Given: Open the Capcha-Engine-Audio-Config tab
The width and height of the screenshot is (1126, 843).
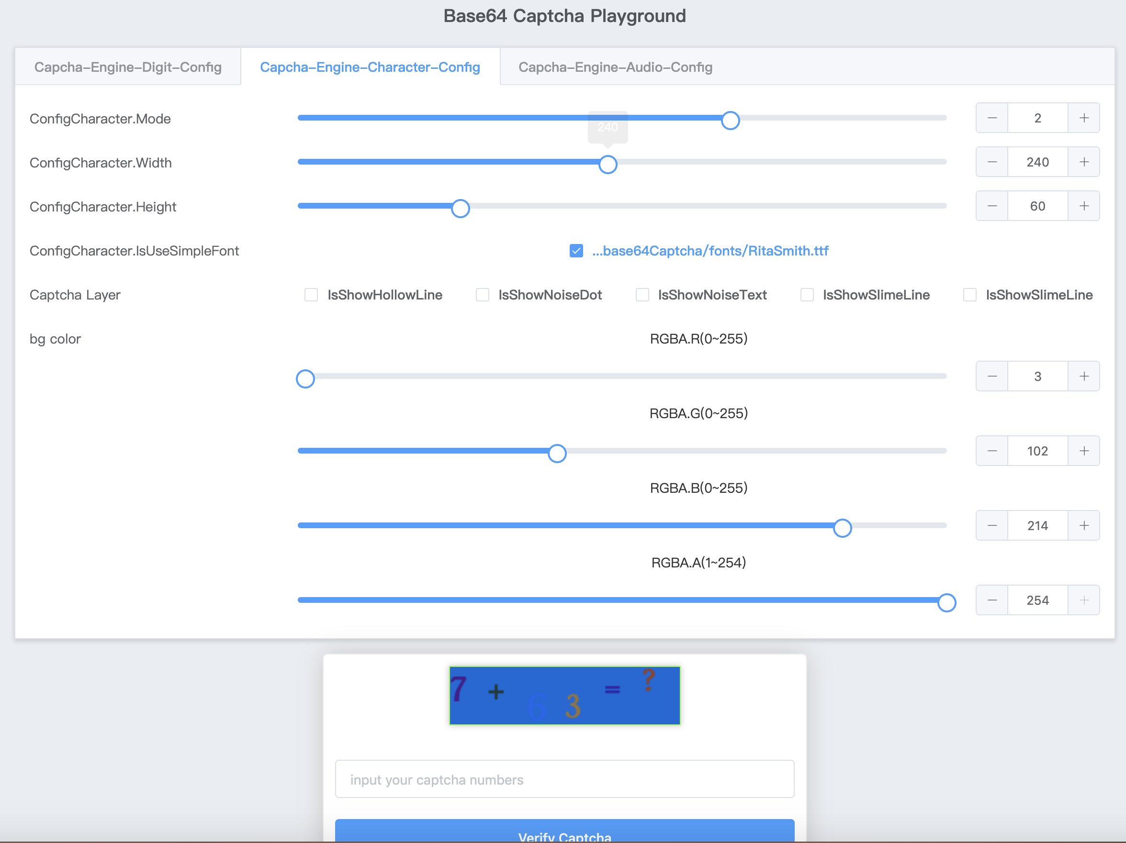Looking at the screenshot, I should click(x=615, y=67).
